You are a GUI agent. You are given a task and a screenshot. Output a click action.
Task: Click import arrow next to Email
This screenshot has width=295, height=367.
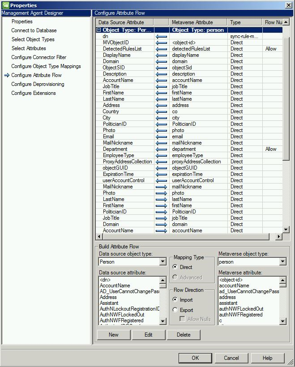point(161,137)
